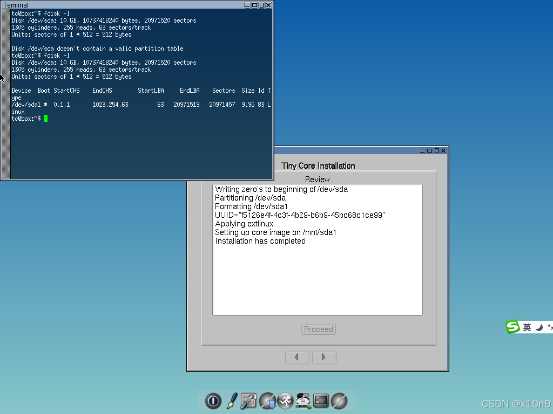Click the Terminal title bar

(124, 5)
